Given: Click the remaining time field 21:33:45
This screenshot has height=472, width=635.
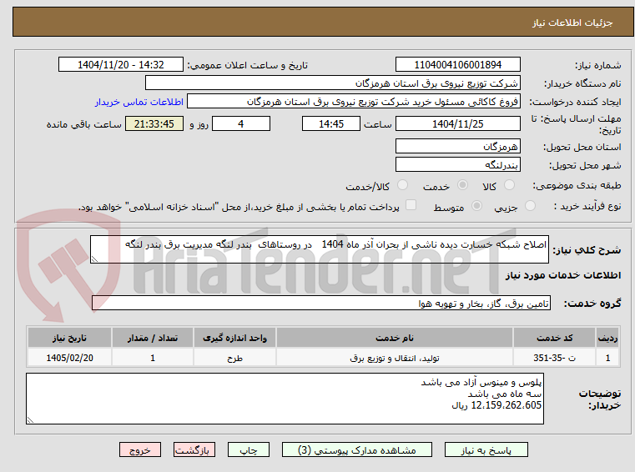Looking at the screenshot, I should [154, 124].
